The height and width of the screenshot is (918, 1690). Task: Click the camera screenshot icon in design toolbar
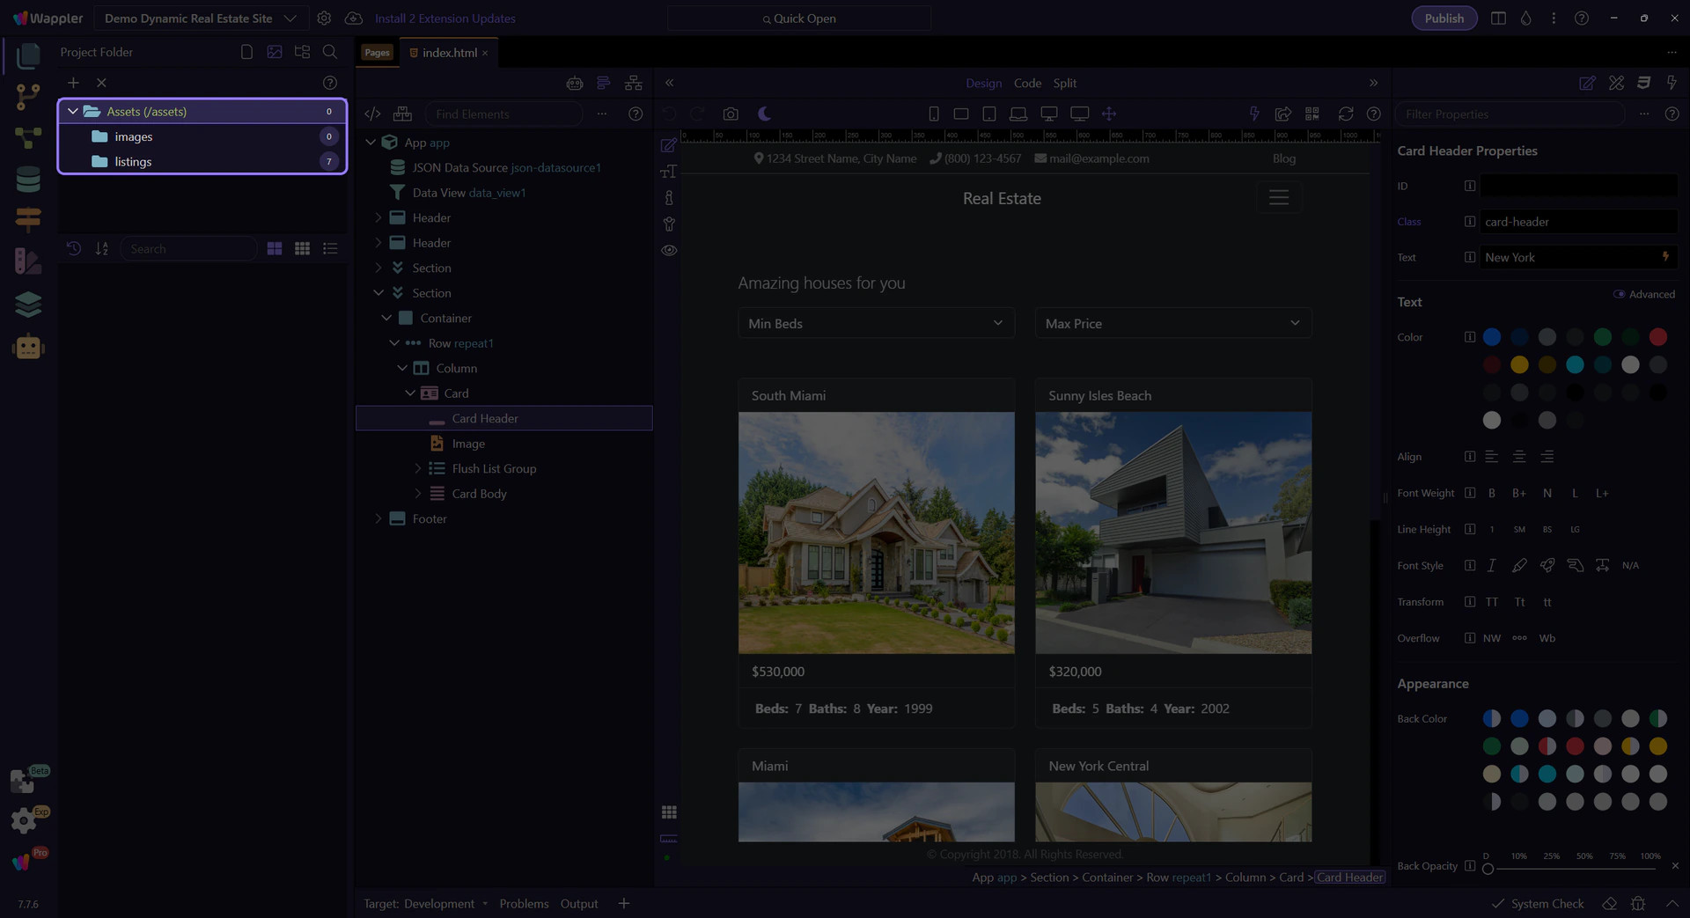click(731, 114)
